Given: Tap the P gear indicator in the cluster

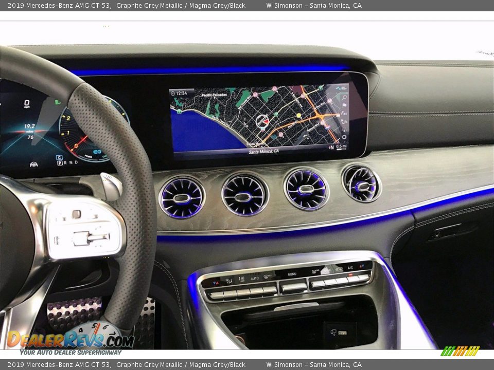Looking at the screenshot, I should [x=60, y=163].
